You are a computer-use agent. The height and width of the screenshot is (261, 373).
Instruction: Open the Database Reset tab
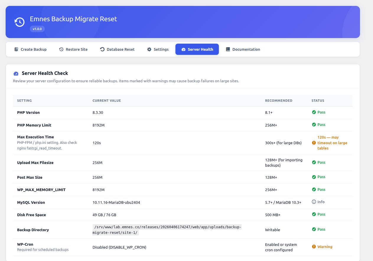117,49
